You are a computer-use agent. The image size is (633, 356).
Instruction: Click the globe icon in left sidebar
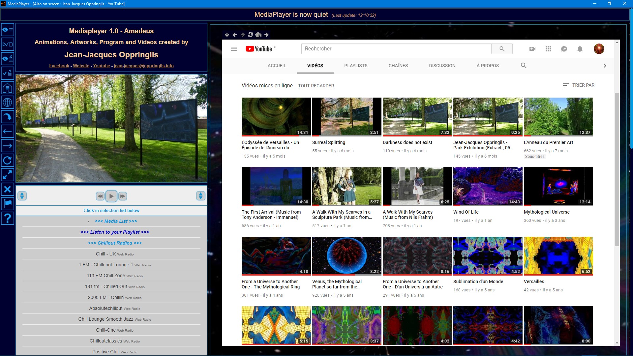(7, 102)
